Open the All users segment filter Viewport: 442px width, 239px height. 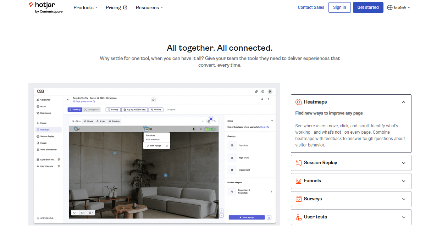coord(156,110)
